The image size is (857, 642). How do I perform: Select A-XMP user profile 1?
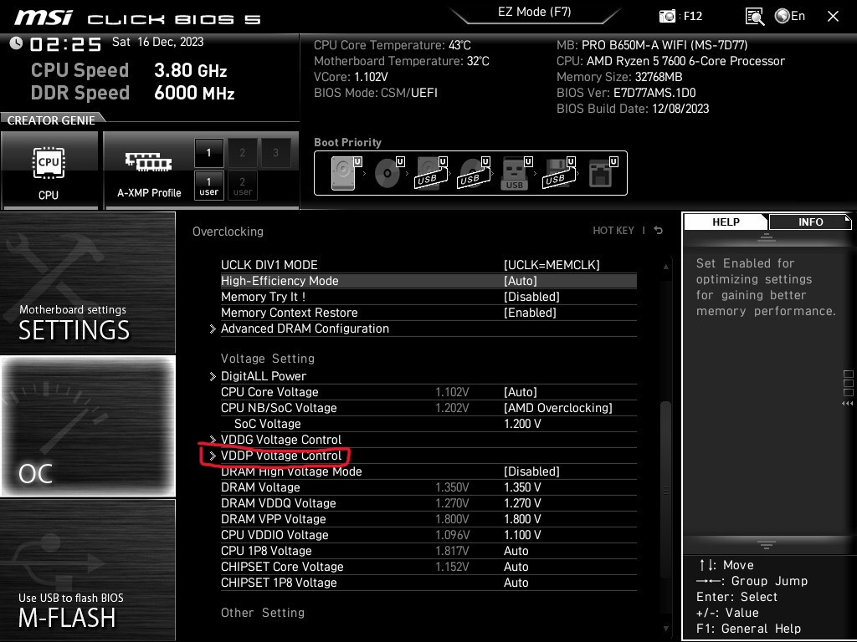click(x=208, y=186)
